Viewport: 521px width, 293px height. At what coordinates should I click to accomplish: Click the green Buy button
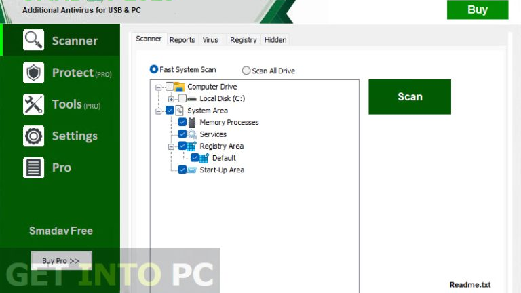(x=478, y=9)
